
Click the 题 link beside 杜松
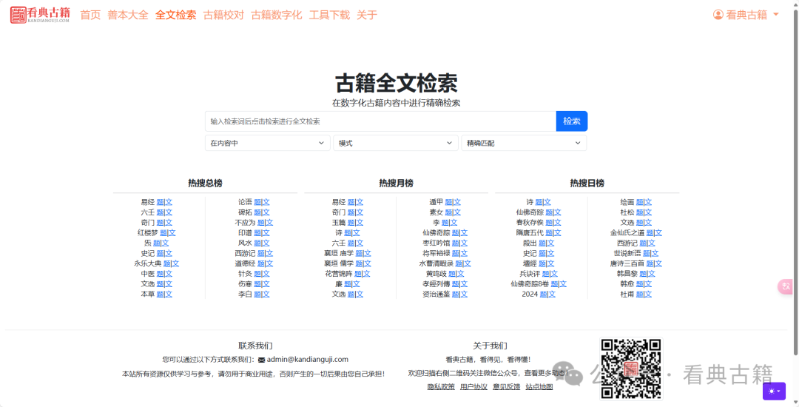click(x=639, y=212)
